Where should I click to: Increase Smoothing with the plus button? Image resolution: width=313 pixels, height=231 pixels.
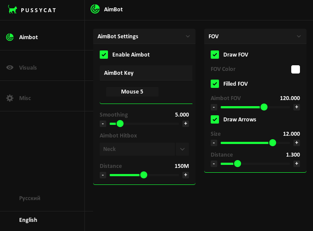[x=185, y=124]
